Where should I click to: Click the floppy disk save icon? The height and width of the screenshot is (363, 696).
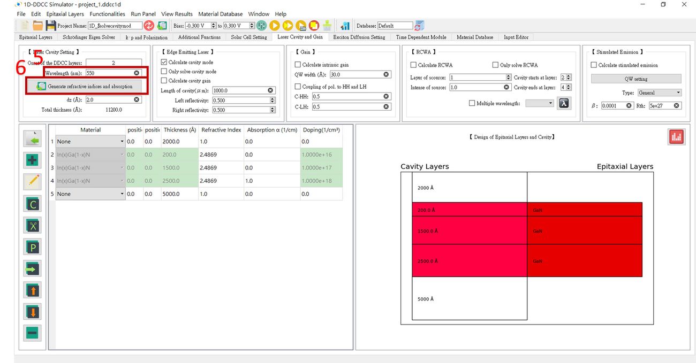point(51,26)
